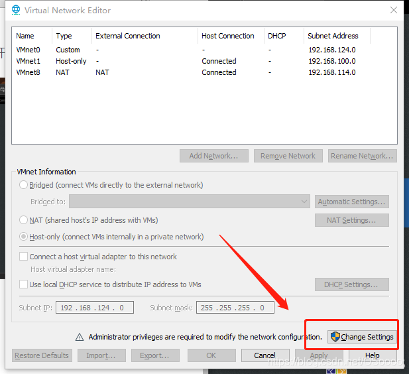This screenshot has width=409, height=374.
Task: Click subnet address 192.168.114.0
Action: pos(332,72)
